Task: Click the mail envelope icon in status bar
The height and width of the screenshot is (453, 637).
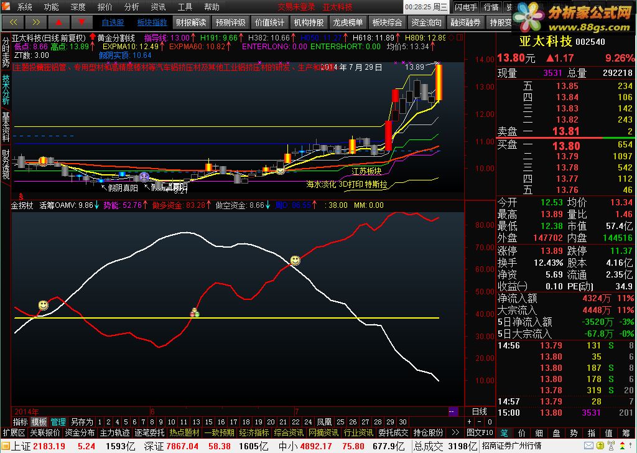Action: coord(588,446)
